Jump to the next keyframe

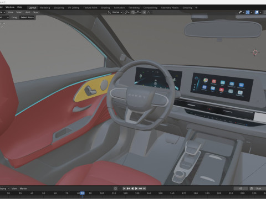coord(140,188)
